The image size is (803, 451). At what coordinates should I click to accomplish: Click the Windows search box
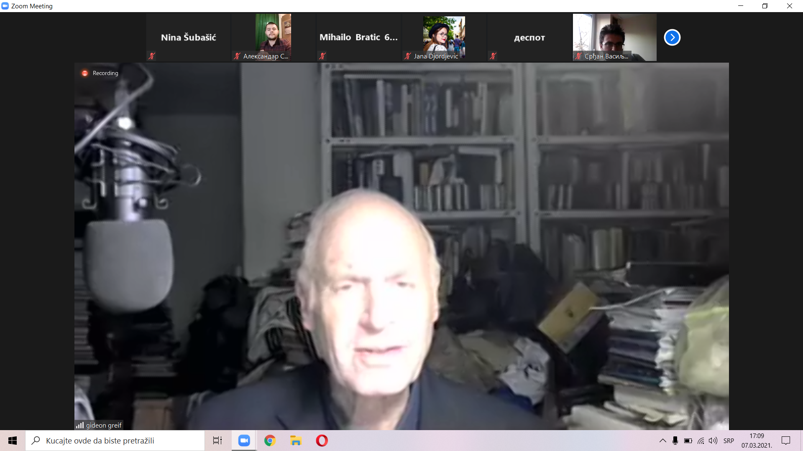coord(115,441)
